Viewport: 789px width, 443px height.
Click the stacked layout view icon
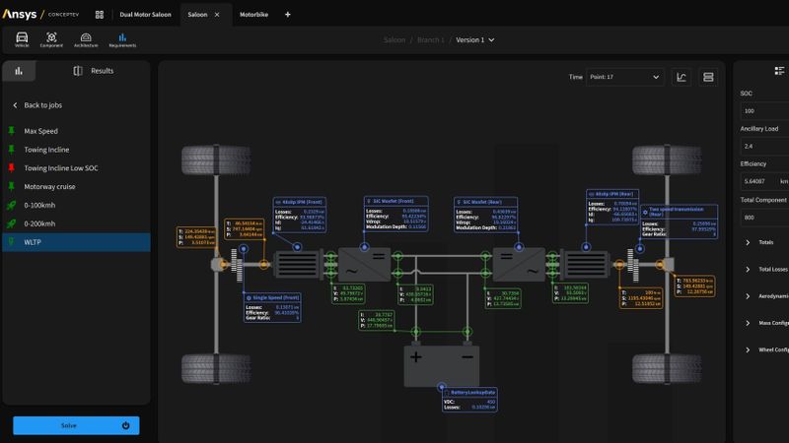[x=707, y=77]
